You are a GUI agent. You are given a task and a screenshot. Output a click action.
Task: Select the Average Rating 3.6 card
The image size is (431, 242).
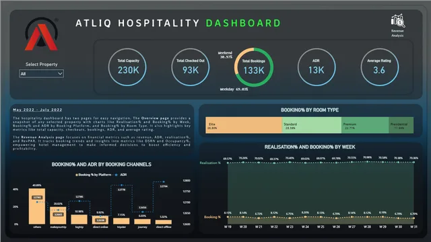(380, 67)
